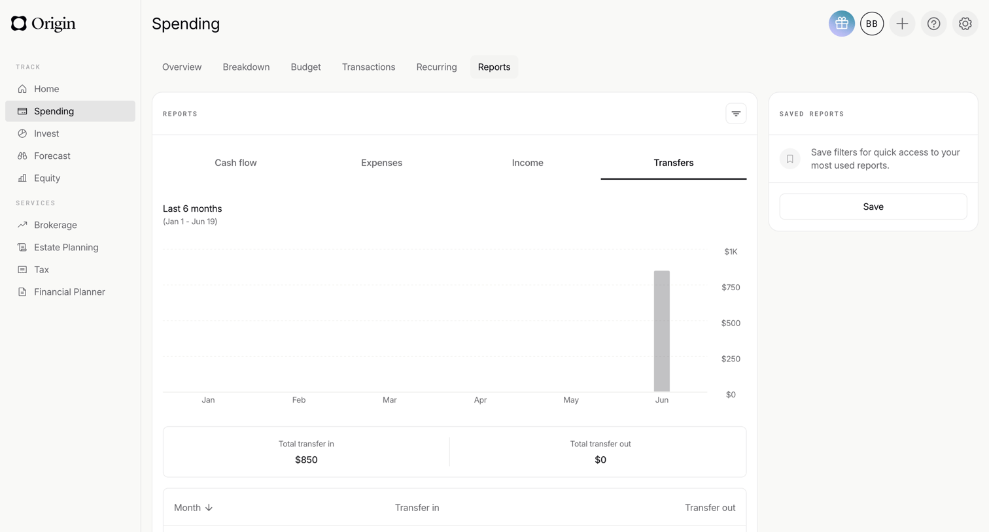Open the Transactions tab

tap(368, 67)
